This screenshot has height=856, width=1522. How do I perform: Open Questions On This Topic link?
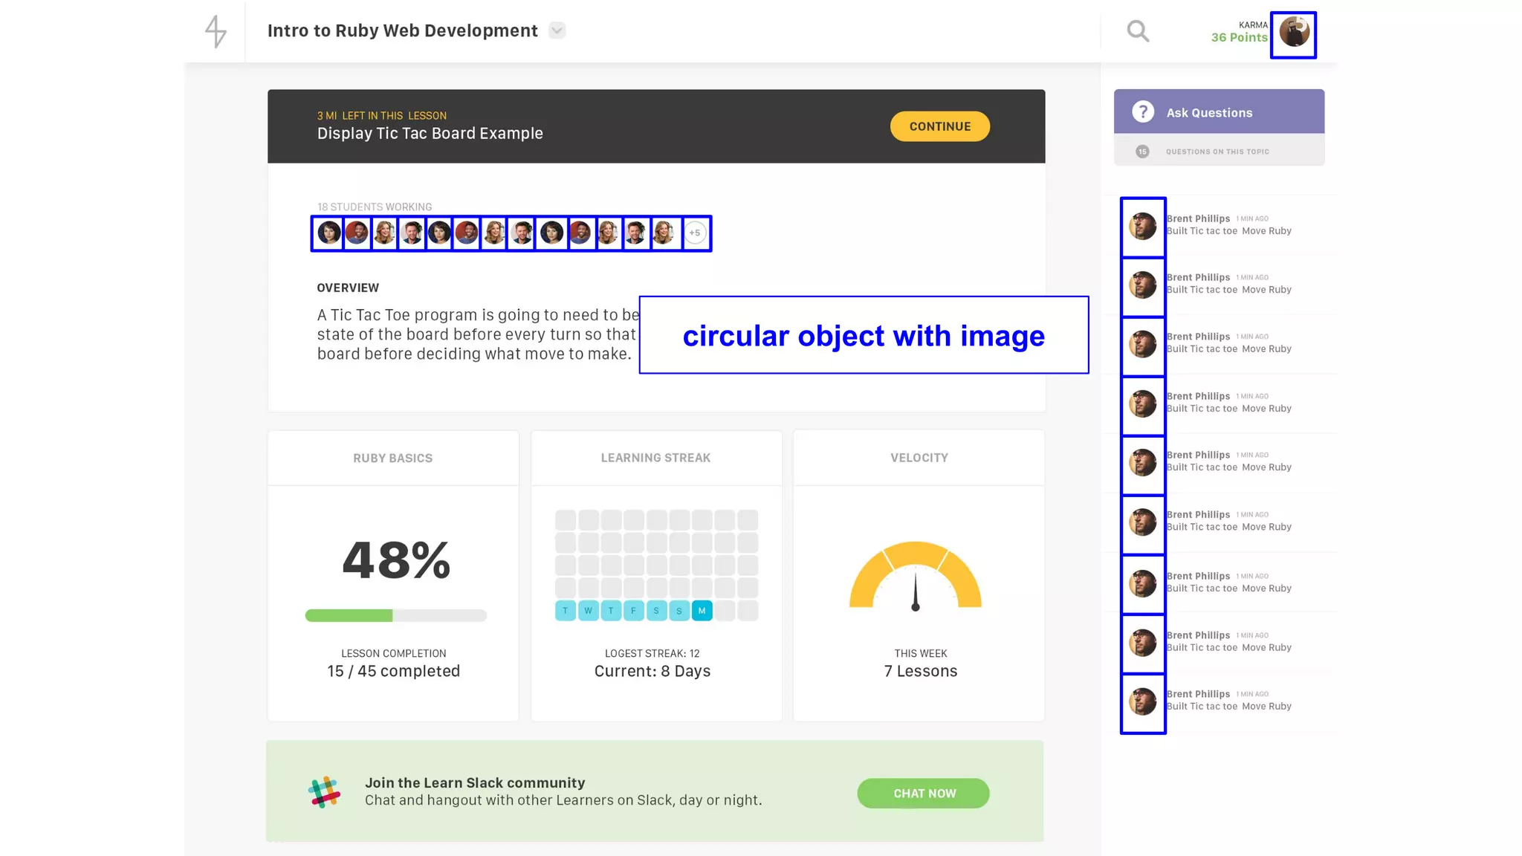pos(1217,152)
